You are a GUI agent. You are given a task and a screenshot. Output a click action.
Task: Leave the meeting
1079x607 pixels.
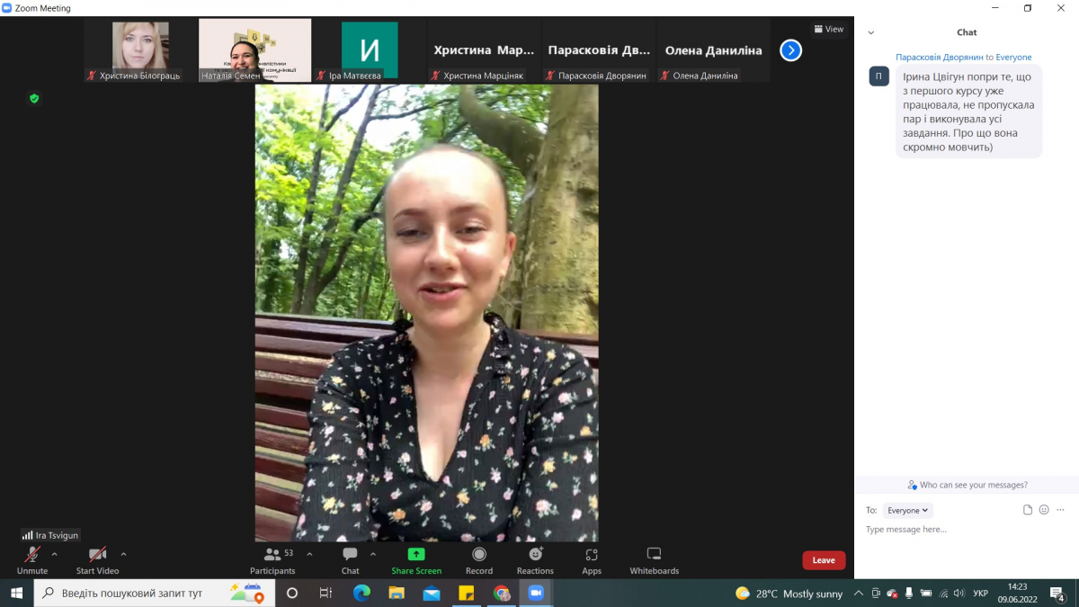824,560
